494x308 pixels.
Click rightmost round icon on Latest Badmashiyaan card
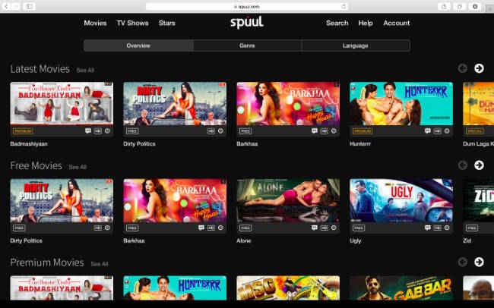(x=107, y=131)
